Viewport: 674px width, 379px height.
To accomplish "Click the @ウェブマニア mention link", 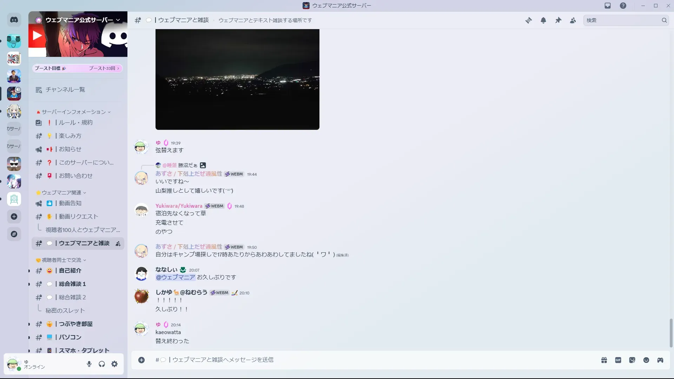I will click(175, 277).
